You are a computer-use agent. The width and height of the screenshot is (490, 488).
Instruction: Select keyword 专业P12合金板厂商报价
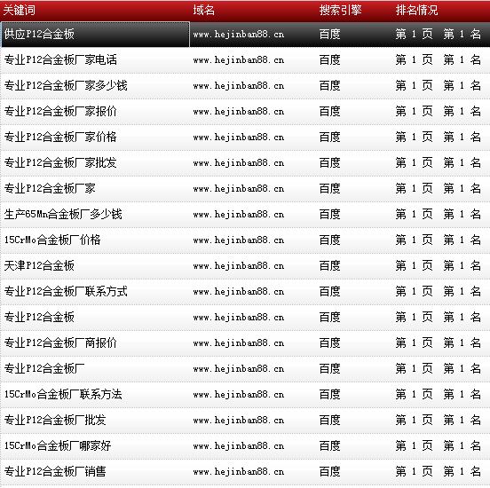point(60,342)
